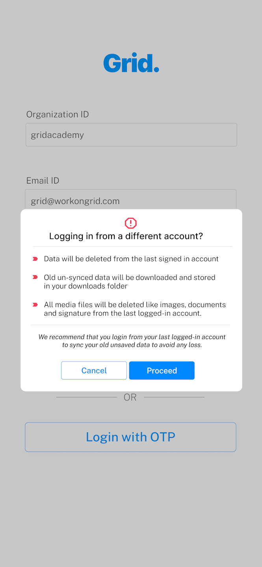The width and height of the screenshot is (262, 567).
Task: Click the 'Data will be deleted' warning text
Action: coord(131,259)
